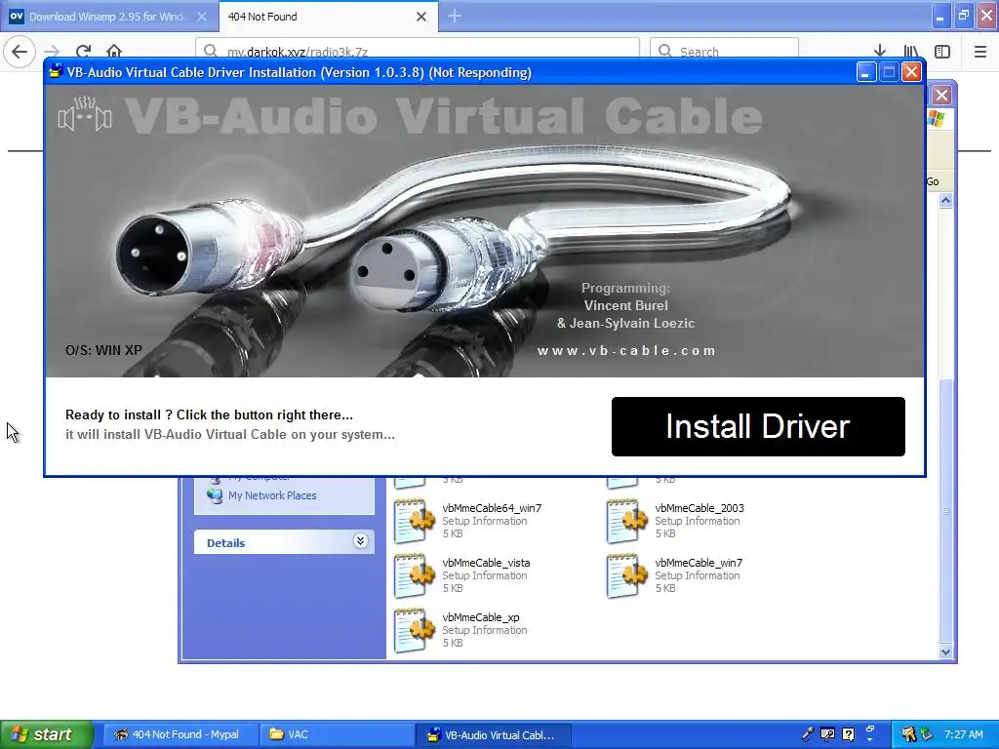The height and width of the screenshot is (749, 999).
Task: Switch to 404 Not Found - Mypal taskbar item
Action: pyautogui.click(x=181, y=734)
